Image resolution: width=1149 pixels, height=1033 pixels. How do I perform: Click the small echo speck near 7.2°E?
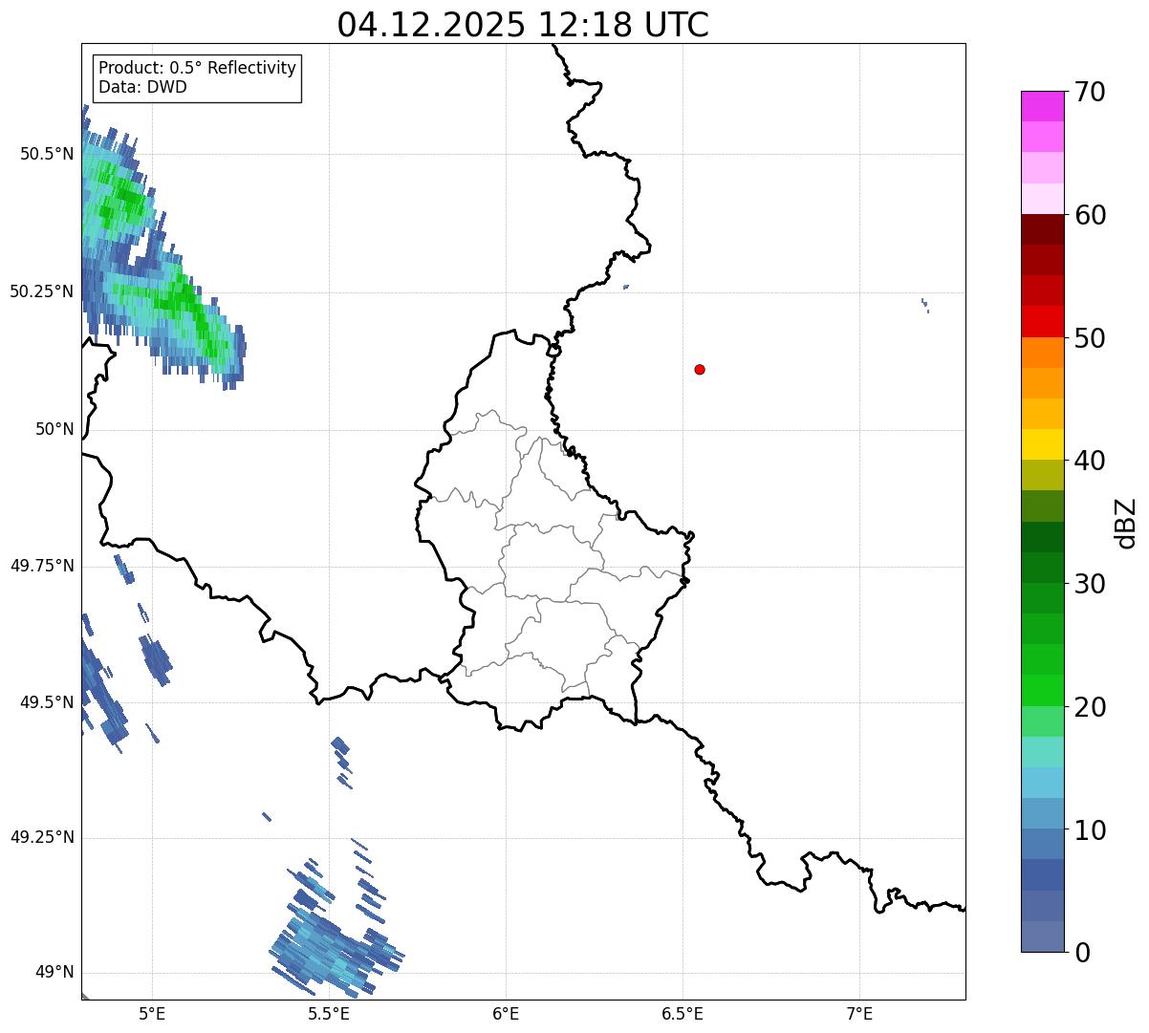click(x=925, y=306)
